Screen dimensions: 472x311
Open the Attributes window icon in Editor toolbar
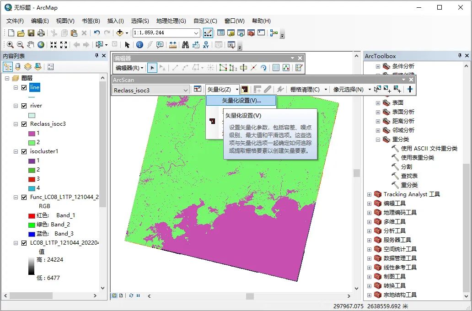click(x=276, y=68)
